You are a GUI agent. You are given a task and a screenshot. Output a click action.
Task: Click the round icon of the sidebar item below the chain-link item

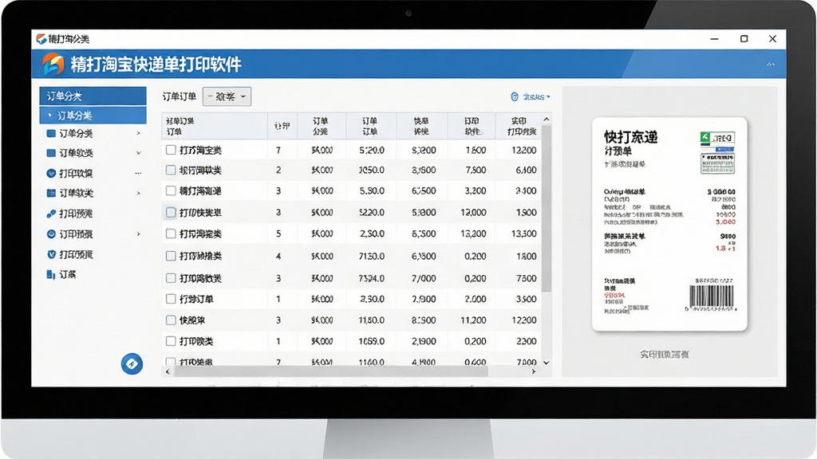point(51,234)
